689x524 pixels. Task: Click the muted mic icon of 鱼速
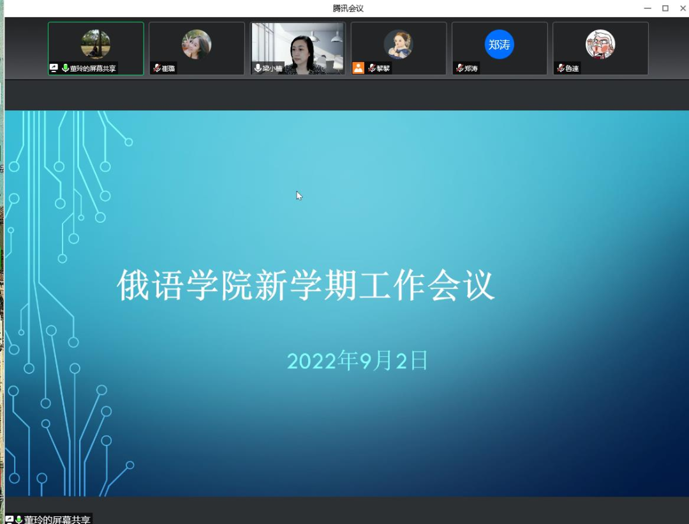[x=560, y=68]
